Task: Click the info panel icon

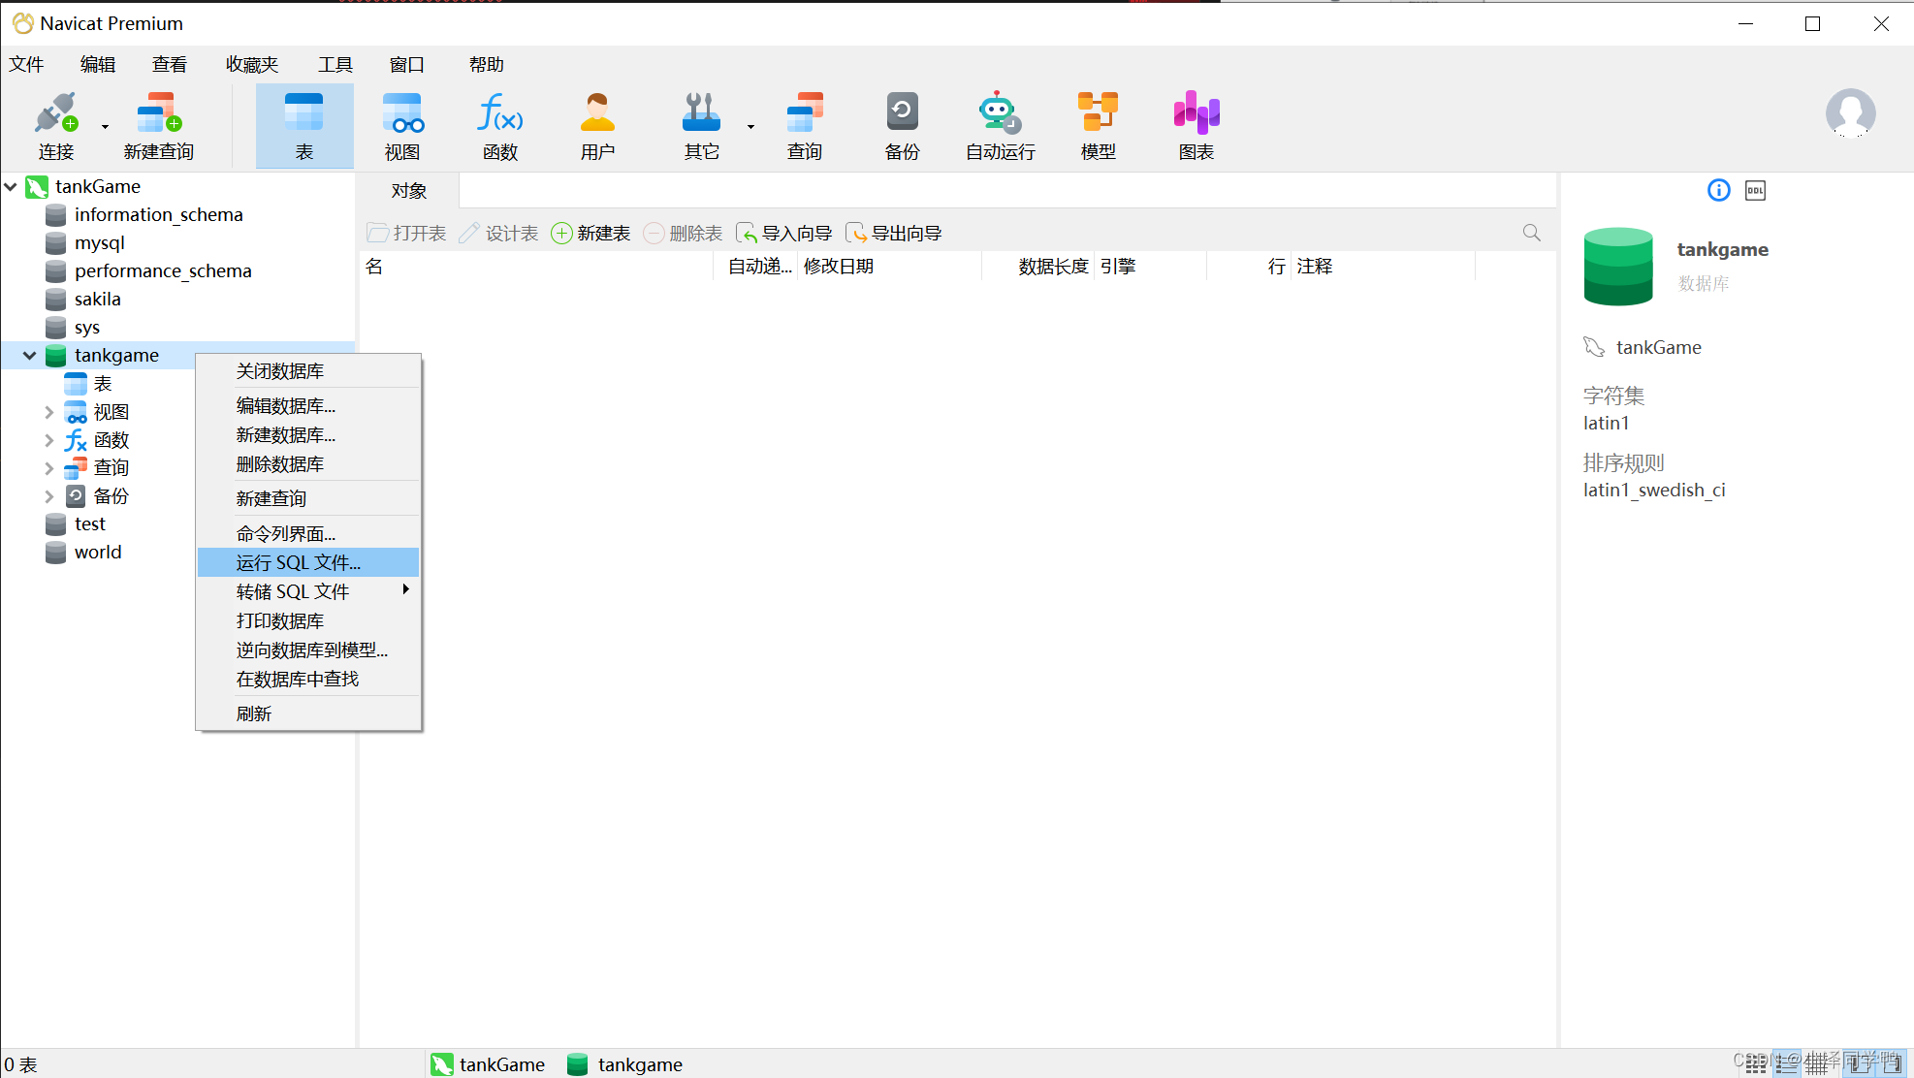Action: tap(1718, 191)
